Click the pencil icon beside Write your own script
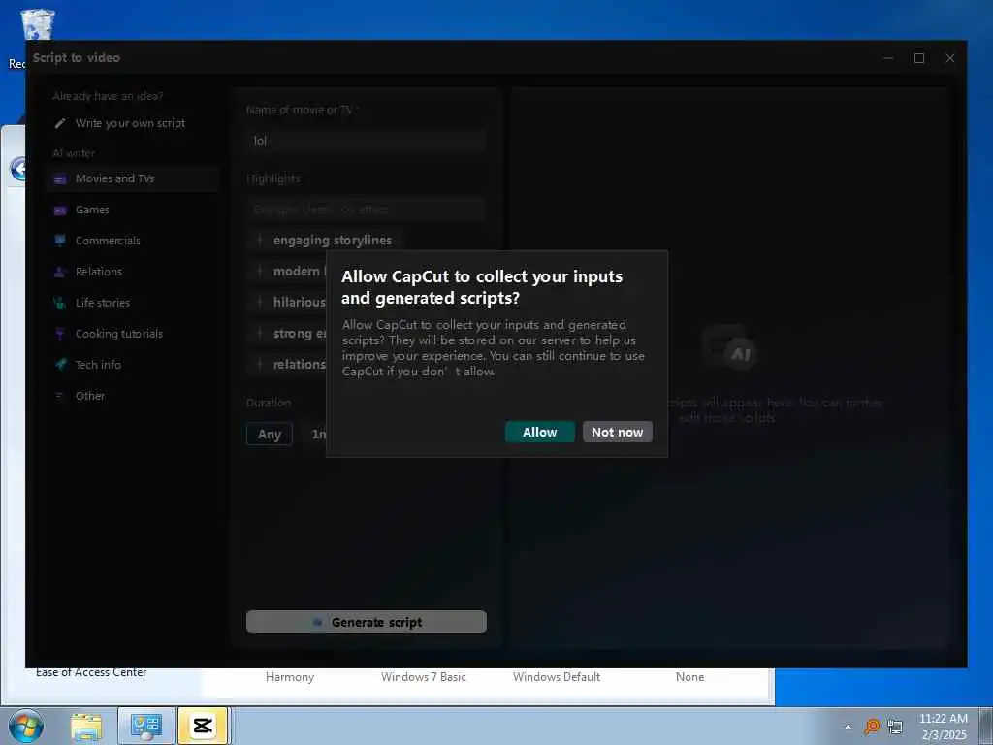993x745 pixels. click(x=60, y=123)
